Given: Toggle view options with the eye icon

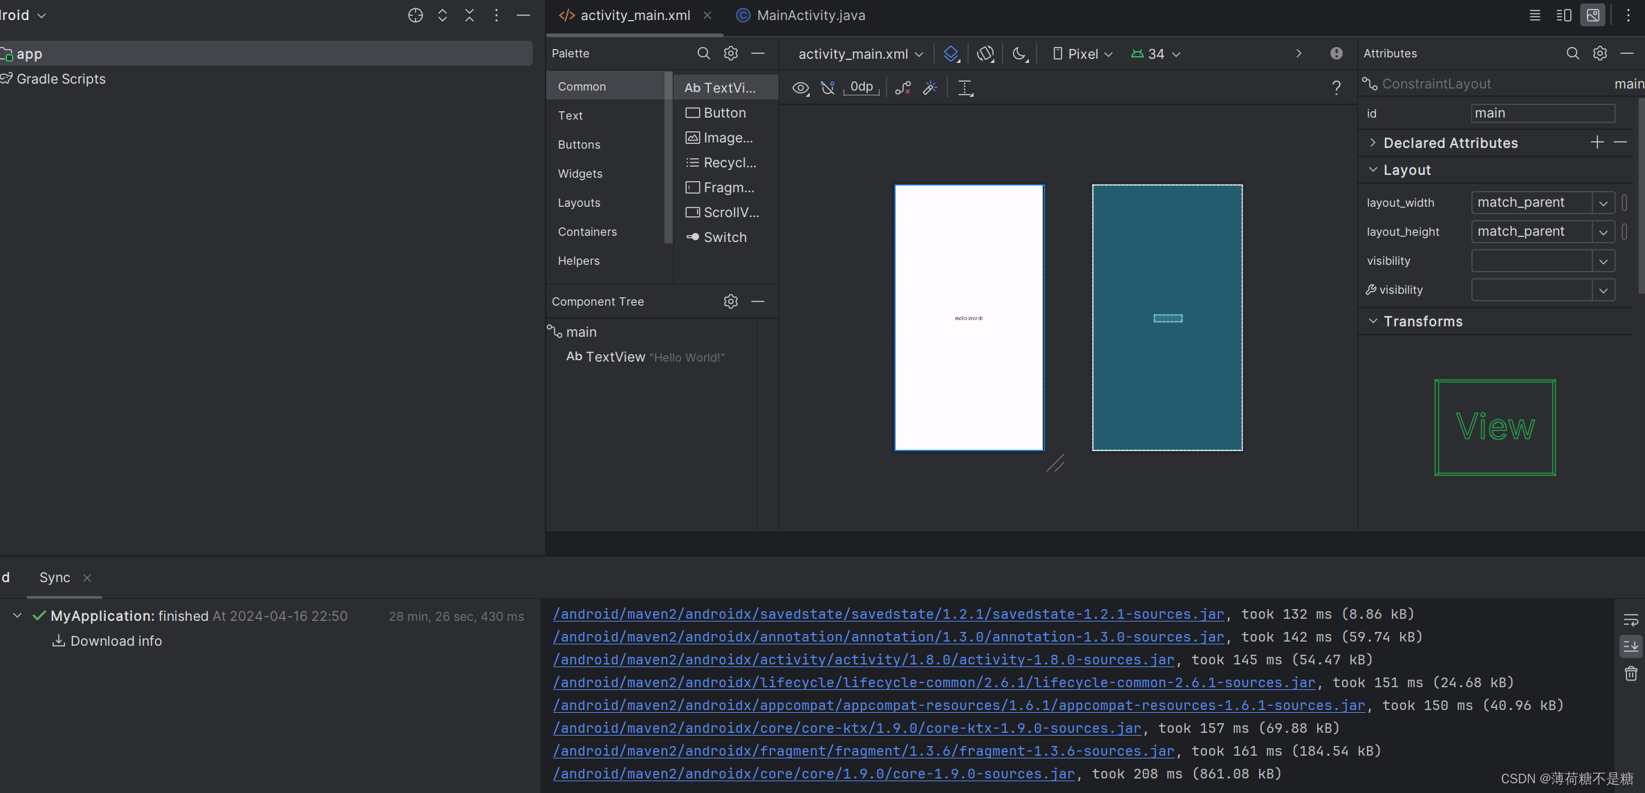Looking at the screenshot, I should pos(801,88).
